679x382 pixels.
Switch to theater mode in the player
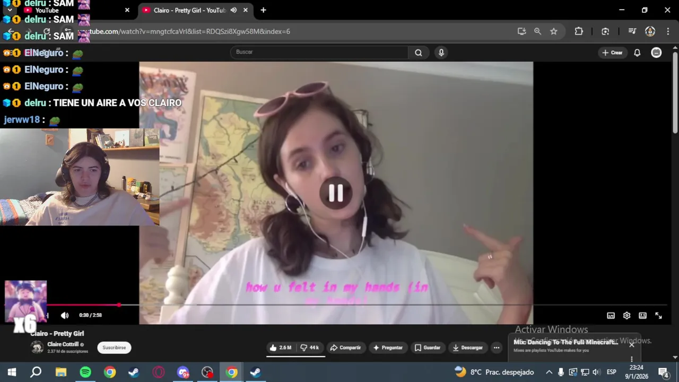click(x=642, y=315)
